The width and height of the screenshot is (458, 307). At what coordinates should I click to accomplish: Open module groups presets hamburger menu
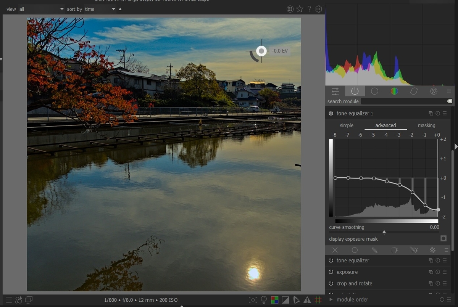tap(449, 91)
